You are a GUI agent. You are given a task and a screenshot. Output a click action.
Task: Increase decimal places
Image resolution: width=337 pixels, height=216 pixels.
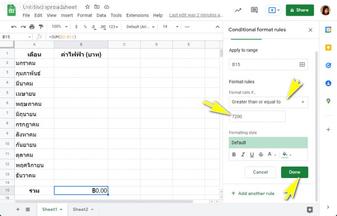coord(103,27)
